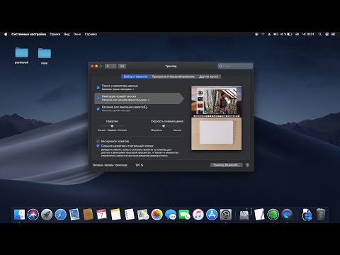Expand Нажатие или касание двумя пальцами dropdown
The width and height of the screenshot is (340, 255).
coord(125,100)
